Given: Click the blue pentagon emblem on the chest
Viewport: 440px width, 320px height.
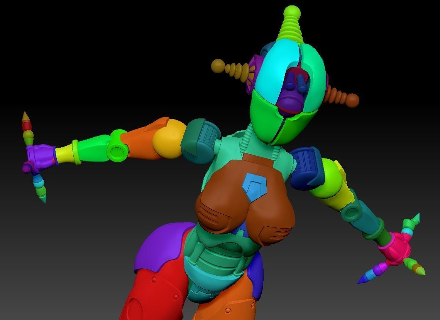Looking at the screenshot, I should pos(254,187).
